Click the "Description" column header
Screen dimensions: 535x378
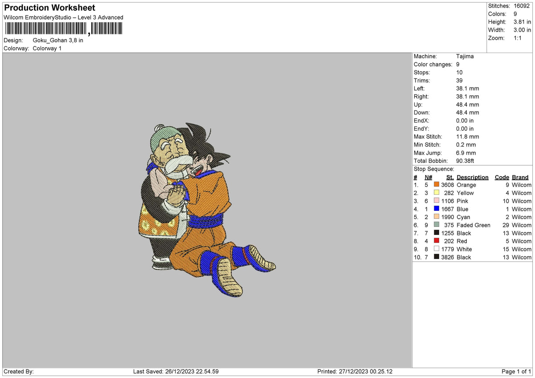[x=473, y=177]
